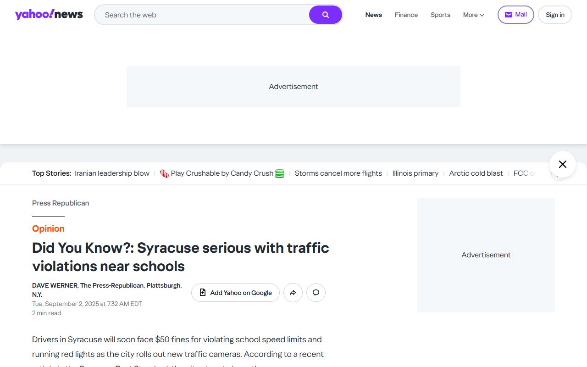
Task: Click the article headline about Syracuse traffic
Action: [181, 257]
